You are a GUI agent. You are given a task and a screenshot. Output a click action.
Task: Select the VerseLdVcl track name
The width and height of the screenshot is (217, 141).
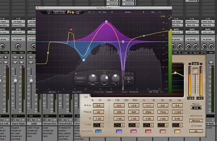(50, 124)
